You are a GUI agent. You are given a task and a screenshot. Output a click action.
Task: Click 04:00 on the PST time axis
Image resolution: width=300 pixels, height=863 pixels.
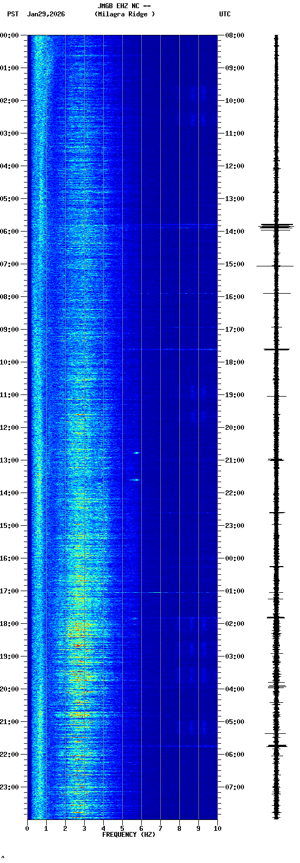[9, 166]
